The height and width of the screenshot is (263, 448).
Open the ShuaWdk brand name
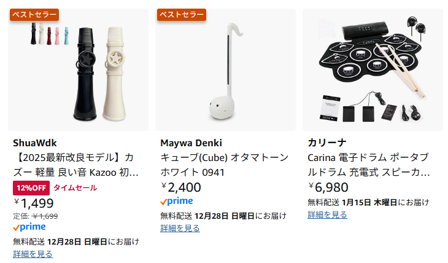pyautogui.click(x=34, y=143)
